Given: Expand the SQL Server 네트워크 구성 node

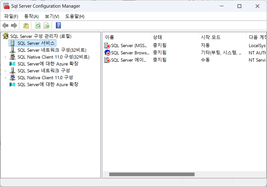Looking at the screenshot, I should [x=5, y=71].
